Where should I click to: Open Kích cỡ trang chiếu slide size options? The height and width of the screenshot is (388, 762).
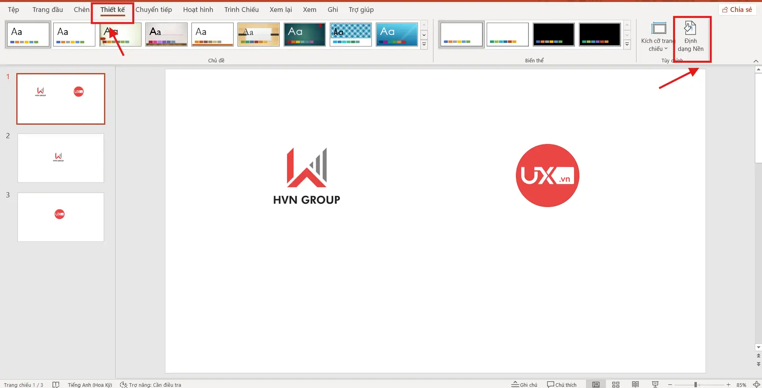658,39
